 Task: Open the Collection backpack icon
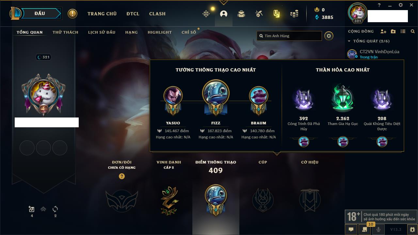pyautogui.click(x=241, y=14)
